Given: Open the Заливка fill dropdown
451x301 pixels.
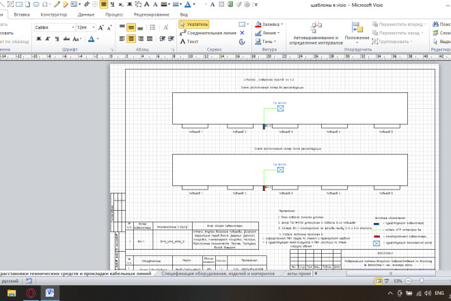Looking at the screenshot, I should 269,25.
